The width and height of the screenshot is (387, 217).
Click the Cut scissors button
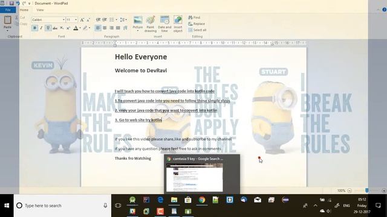tap(20, 17)
